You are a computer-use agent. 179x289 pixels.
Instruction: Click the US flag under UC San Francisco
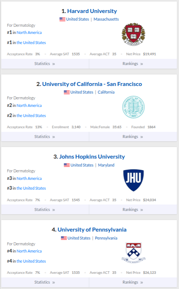67,92
